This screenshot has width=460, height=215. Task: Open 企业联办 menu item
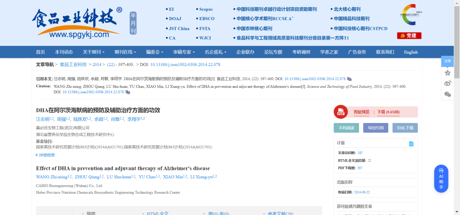click(246, 52)
